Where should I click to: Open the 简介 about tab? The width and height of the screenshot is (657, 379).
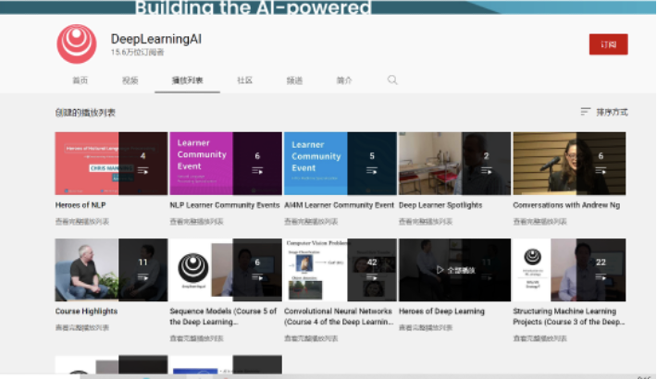344,80
